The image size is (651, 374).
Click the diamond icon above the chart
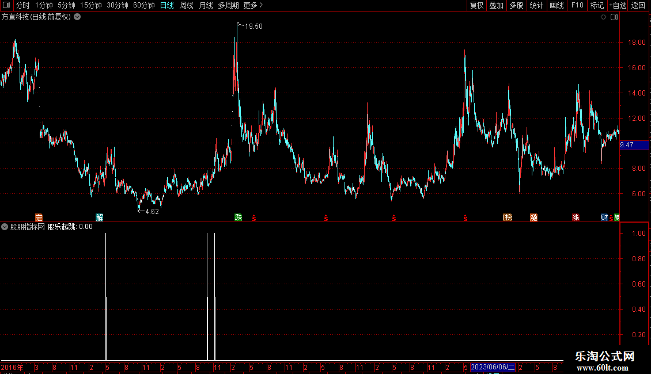[603, 17]
